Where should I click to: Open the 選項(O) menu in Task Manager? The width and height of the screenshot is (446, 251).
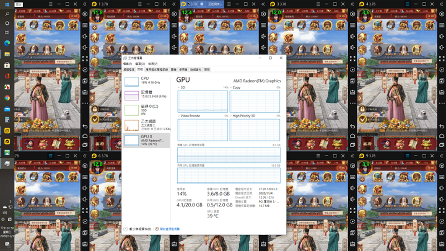coord(140,64)
